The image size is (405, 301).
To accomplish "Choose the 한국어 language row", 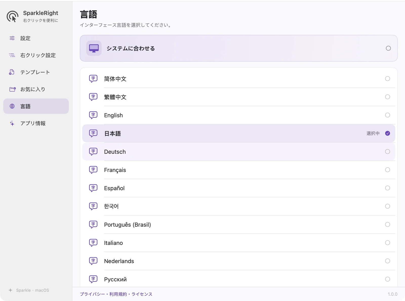I will point(239,206).
